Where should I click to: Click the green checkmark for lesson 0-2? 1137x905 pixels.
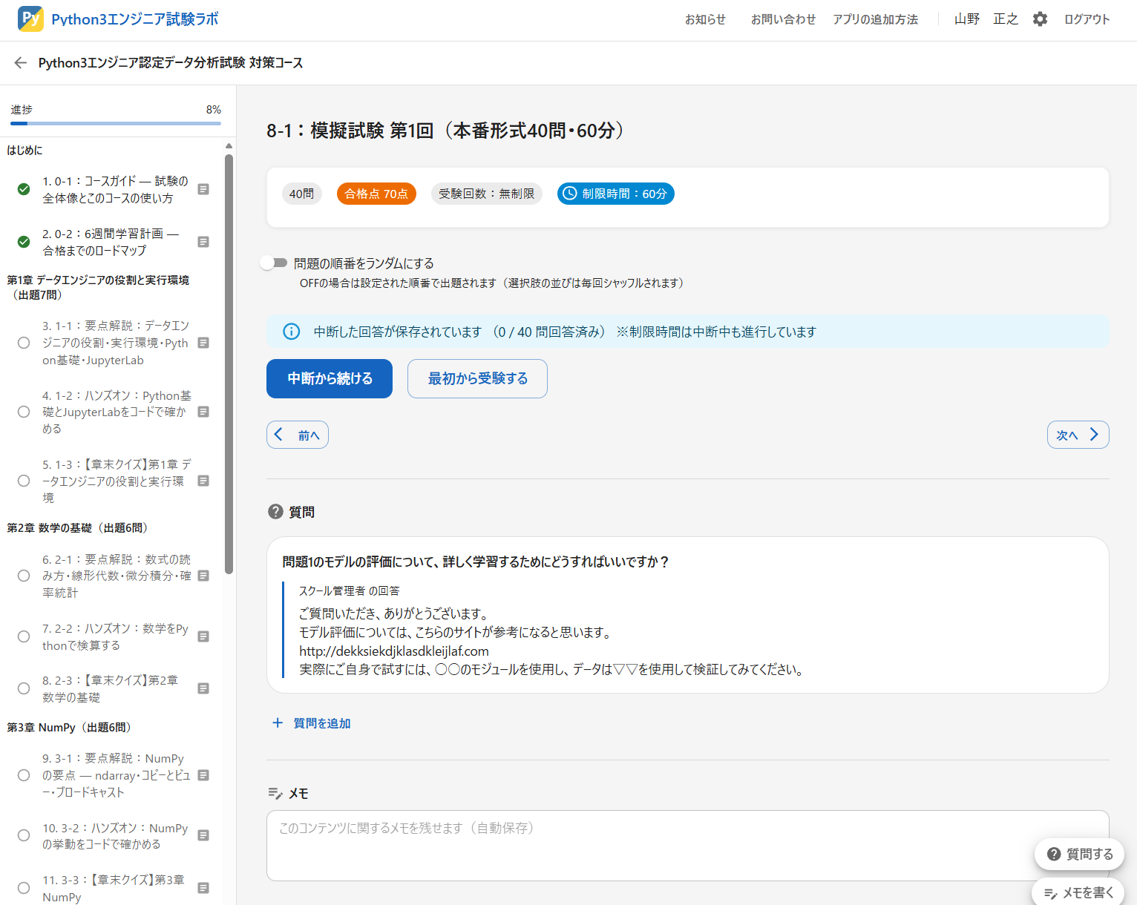(x=24, y=242)
